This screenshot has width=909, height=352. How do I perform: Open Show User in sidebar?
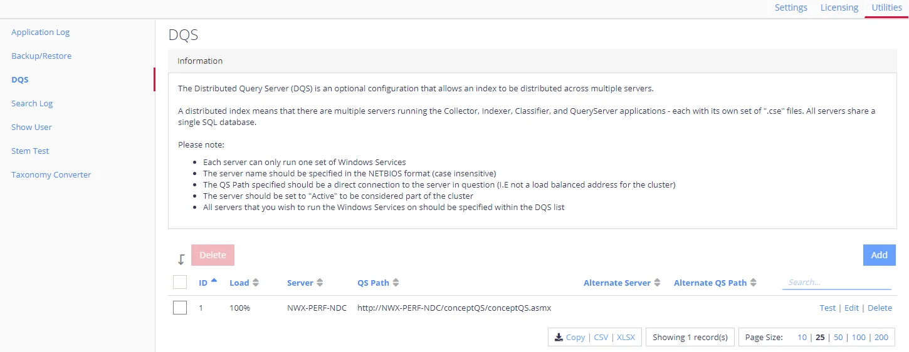pos(31,127)
